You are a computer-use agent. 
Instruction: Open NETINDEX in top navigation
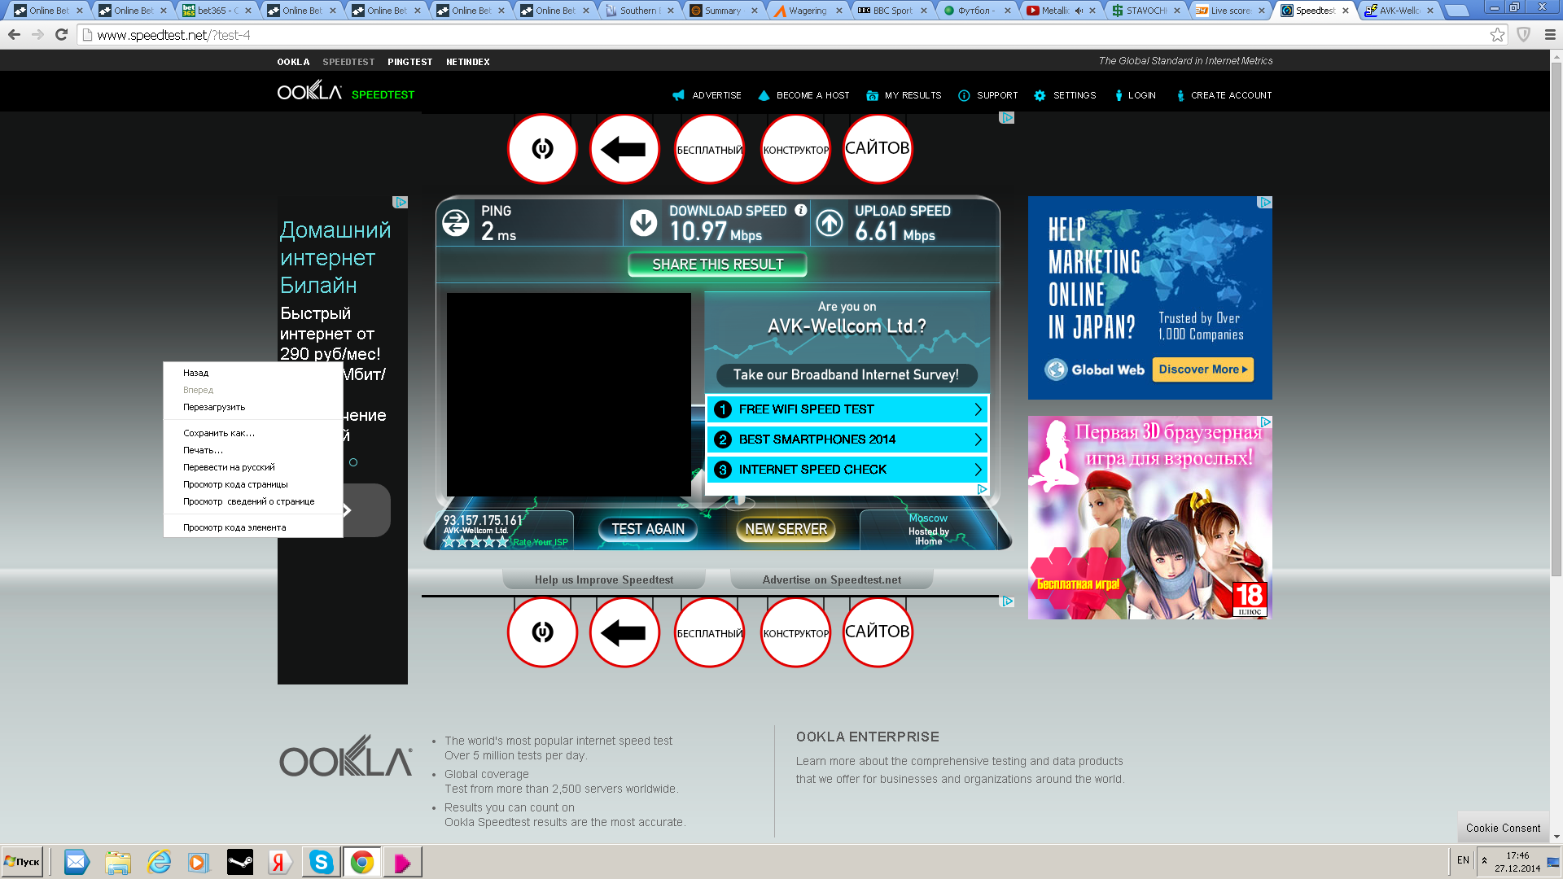tap(468, 62)
